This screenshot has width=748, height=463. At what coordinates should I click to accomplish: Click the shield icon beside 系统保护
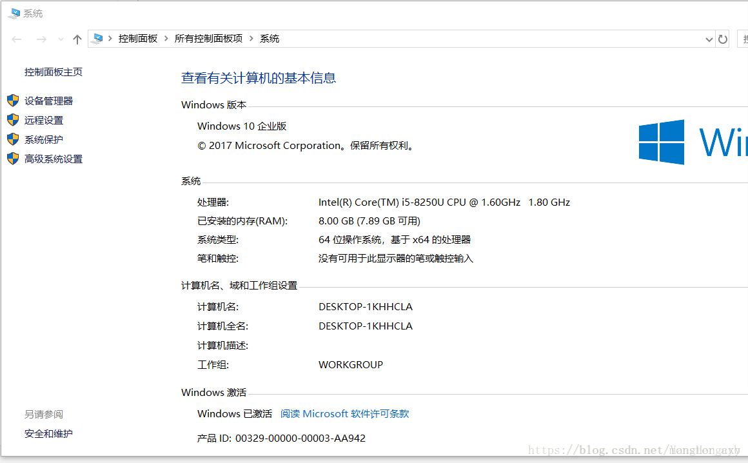13,139
